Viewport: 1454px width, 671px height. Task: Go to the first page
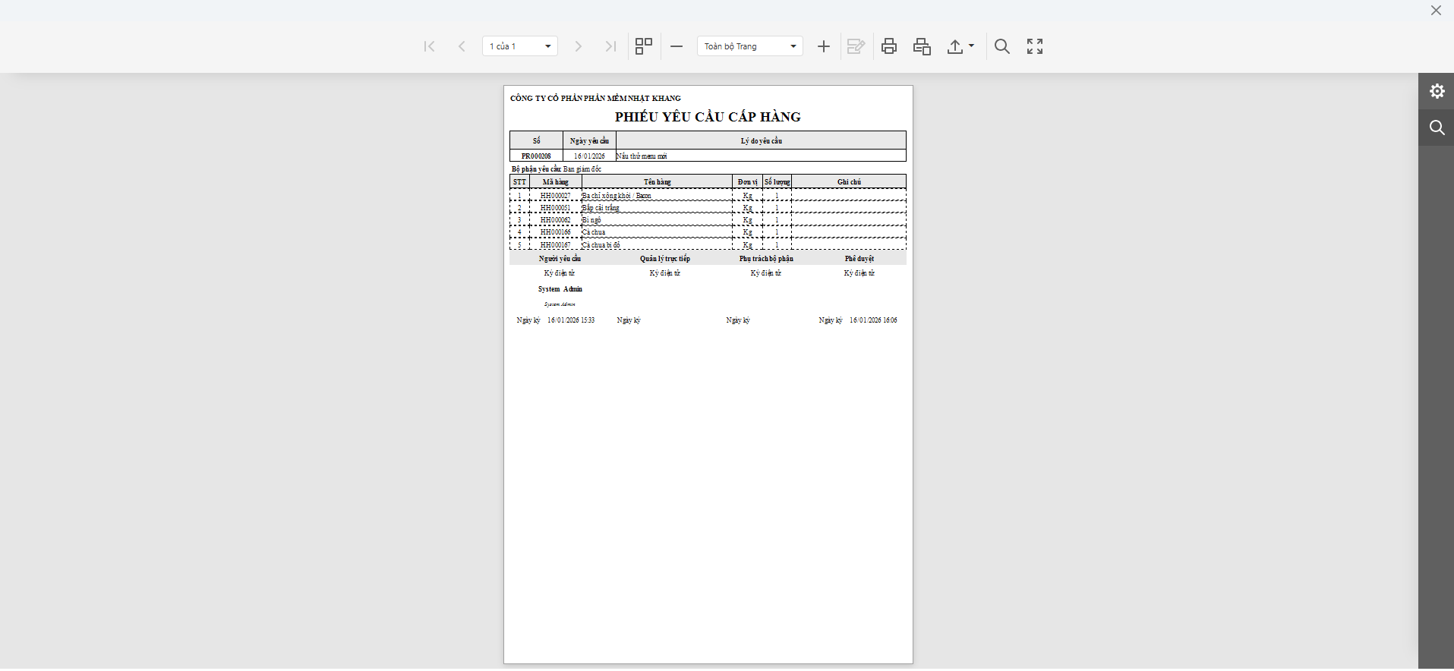click(x=429, y=46)
